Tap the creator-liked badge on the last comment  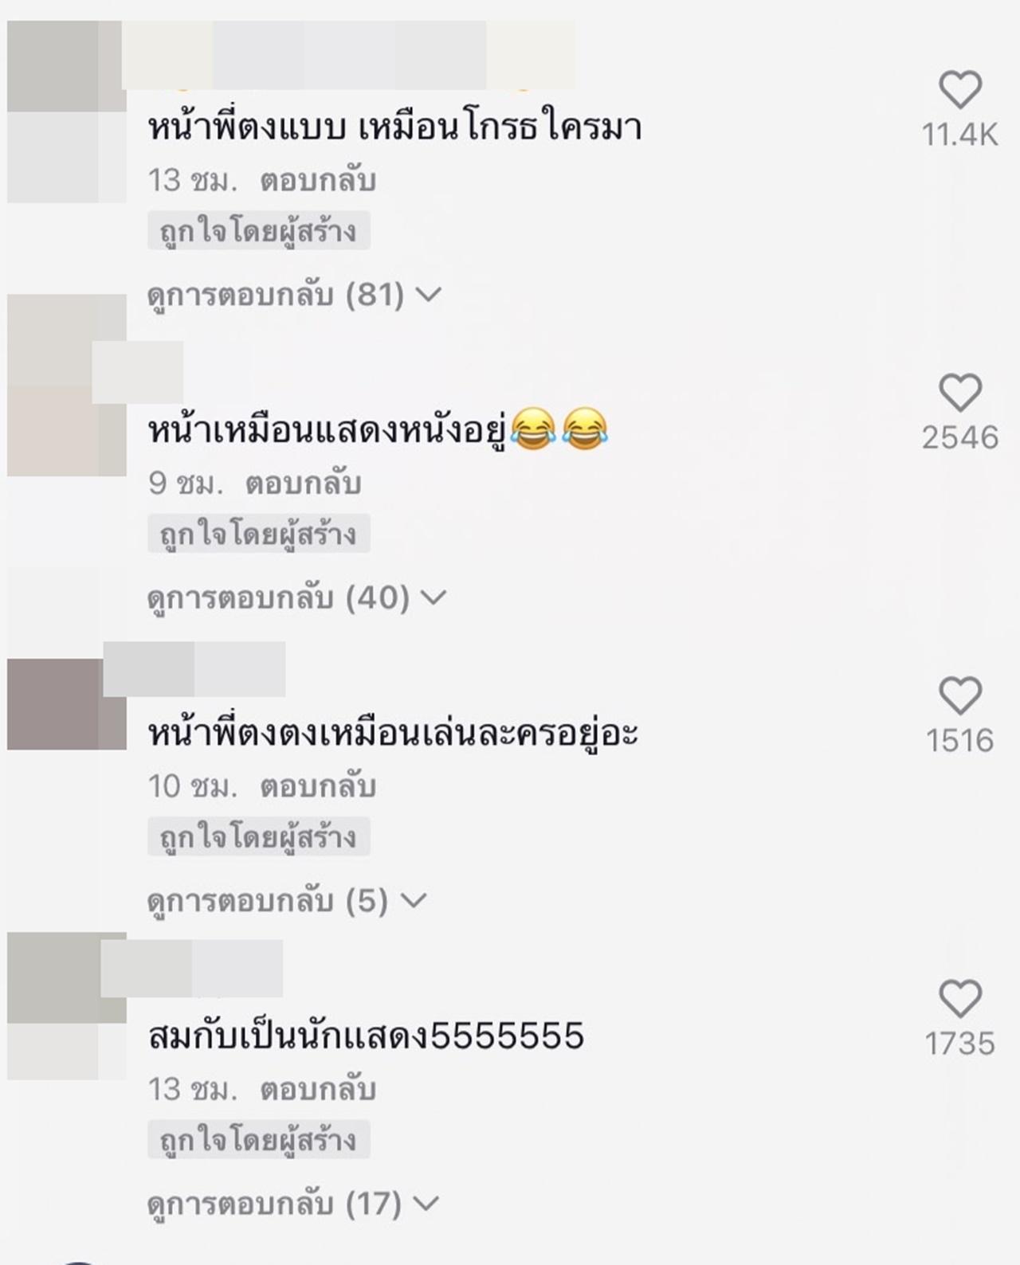point(258,1139)
